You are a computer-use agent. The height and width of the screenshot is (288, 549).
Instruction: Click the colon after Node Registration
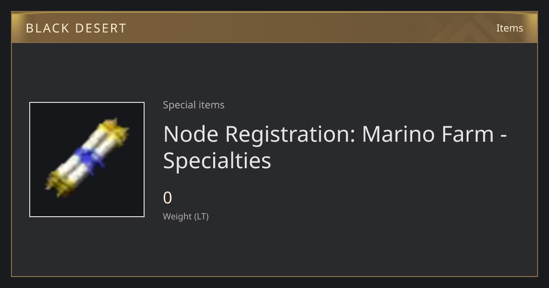(x=353, y=136)
